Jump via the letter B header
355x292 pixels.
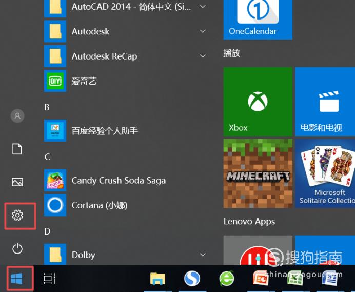[x=47, y=107]
